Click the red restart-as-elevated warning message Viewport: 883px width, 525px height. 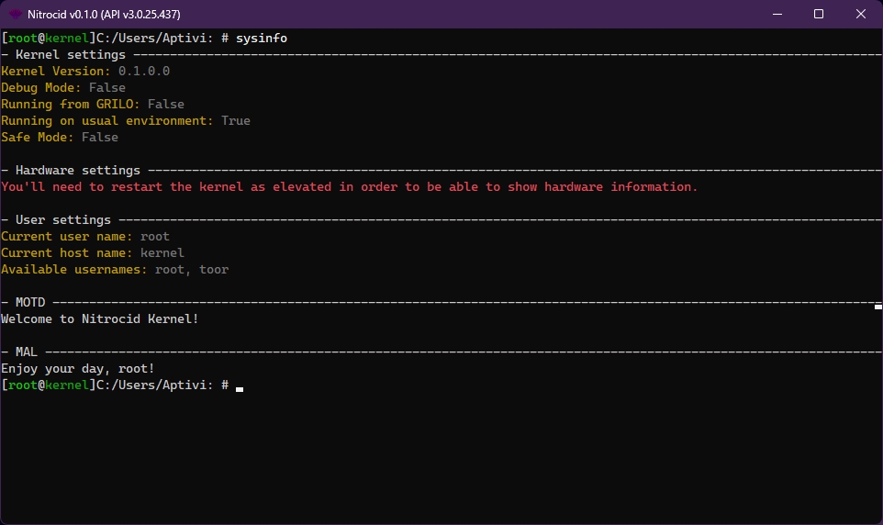tap(349, 187)
